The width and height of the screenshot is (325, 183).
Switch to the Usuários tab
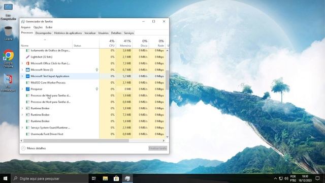click(x=103, y=33)
